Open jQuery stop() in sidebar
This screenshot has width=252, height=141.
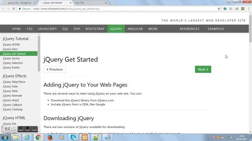coord(11,100)
